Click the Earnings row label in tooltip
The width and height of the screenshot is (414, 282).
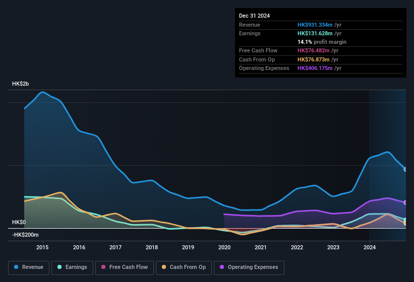point(250,33)
